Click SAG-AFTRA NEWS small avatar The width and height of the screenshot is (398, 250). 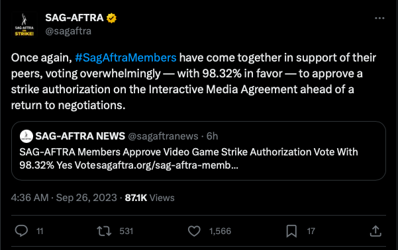(26, 136)
